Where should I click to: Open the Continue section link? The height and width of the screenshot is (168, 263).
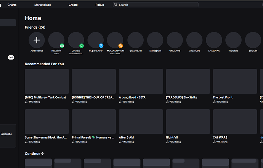(x=34, y=153)
